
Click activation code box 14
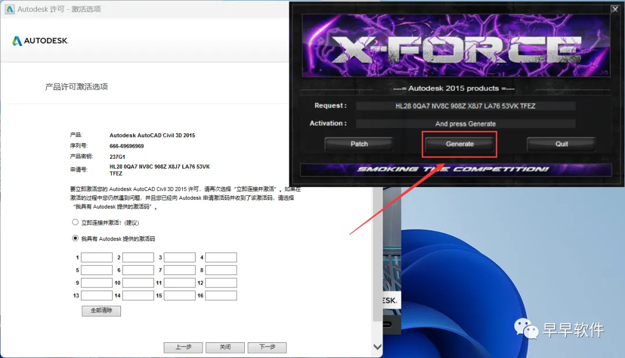[138, 296]
